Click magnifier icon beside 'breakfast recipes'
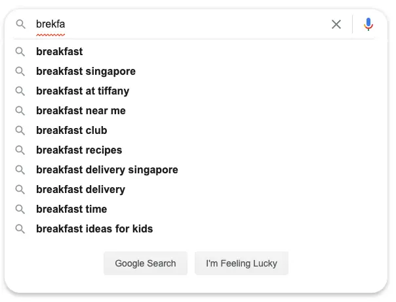The image size is (396, 302). tap(21, 150)
